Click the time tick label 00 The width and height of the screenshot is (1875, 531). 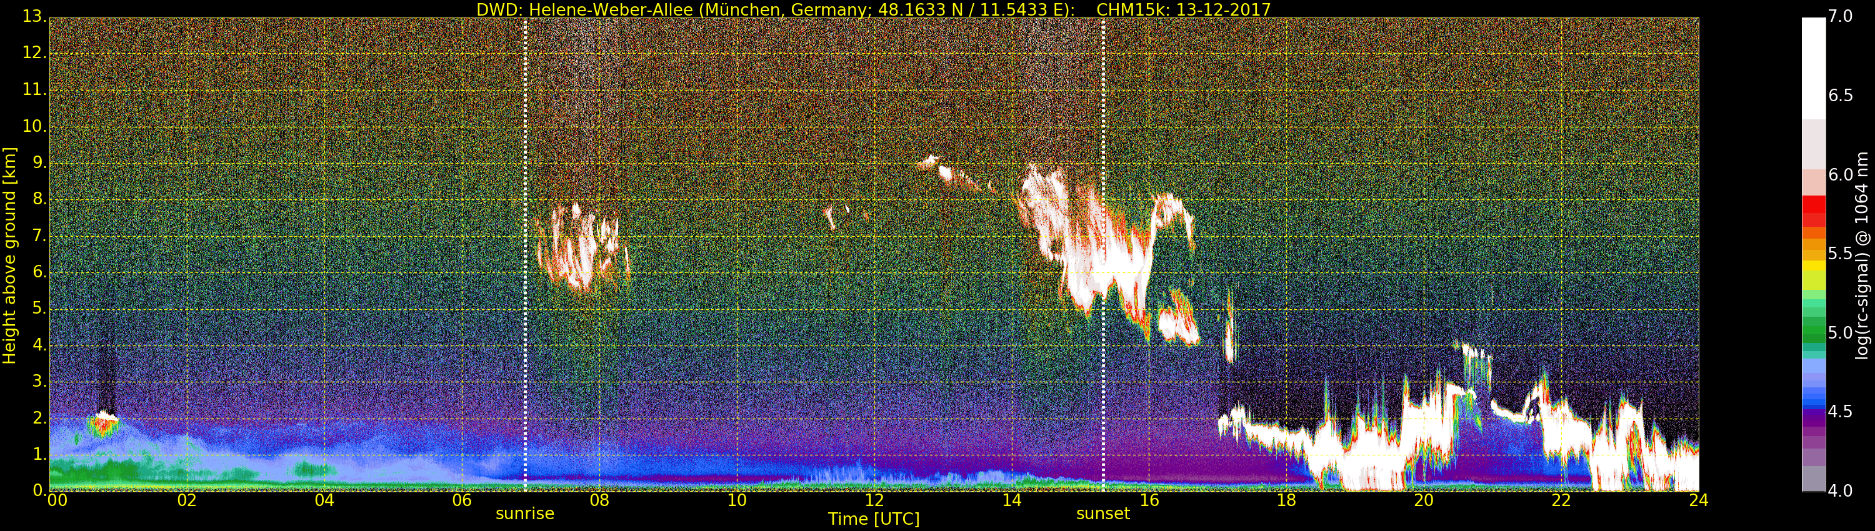57,500
